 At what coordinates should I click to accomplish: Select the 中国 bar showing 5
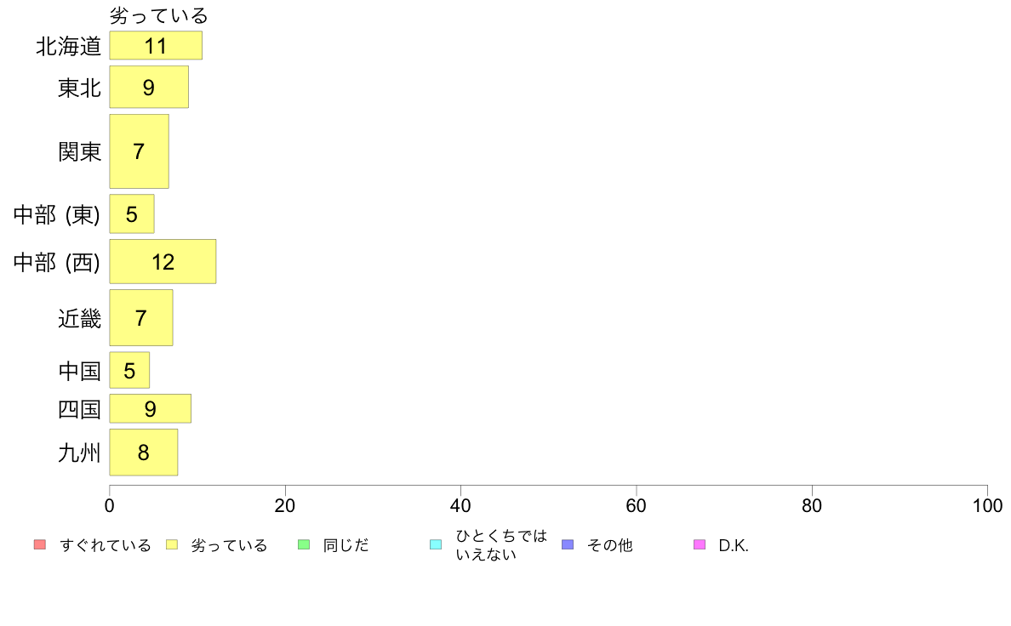[x=129, y=371]
